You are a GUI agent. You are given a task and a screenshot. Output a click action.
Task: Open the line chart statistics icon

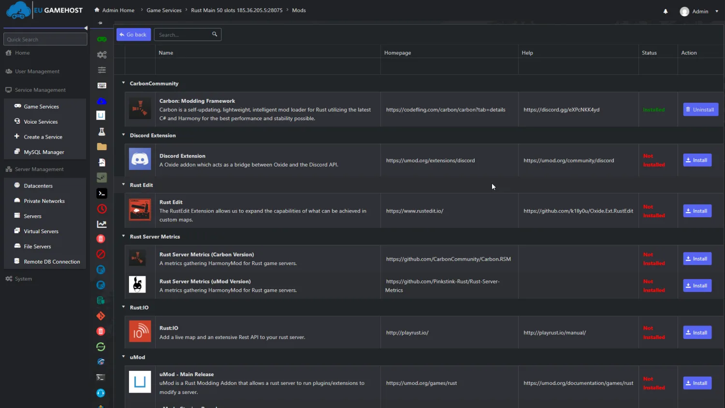[101, 224]
